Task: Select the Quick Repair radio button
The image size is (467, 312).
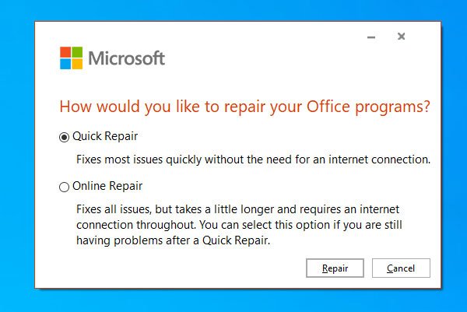Action: [x=64, y=137]
